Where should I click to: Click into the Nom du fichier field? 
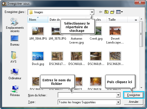pos(87,95)
